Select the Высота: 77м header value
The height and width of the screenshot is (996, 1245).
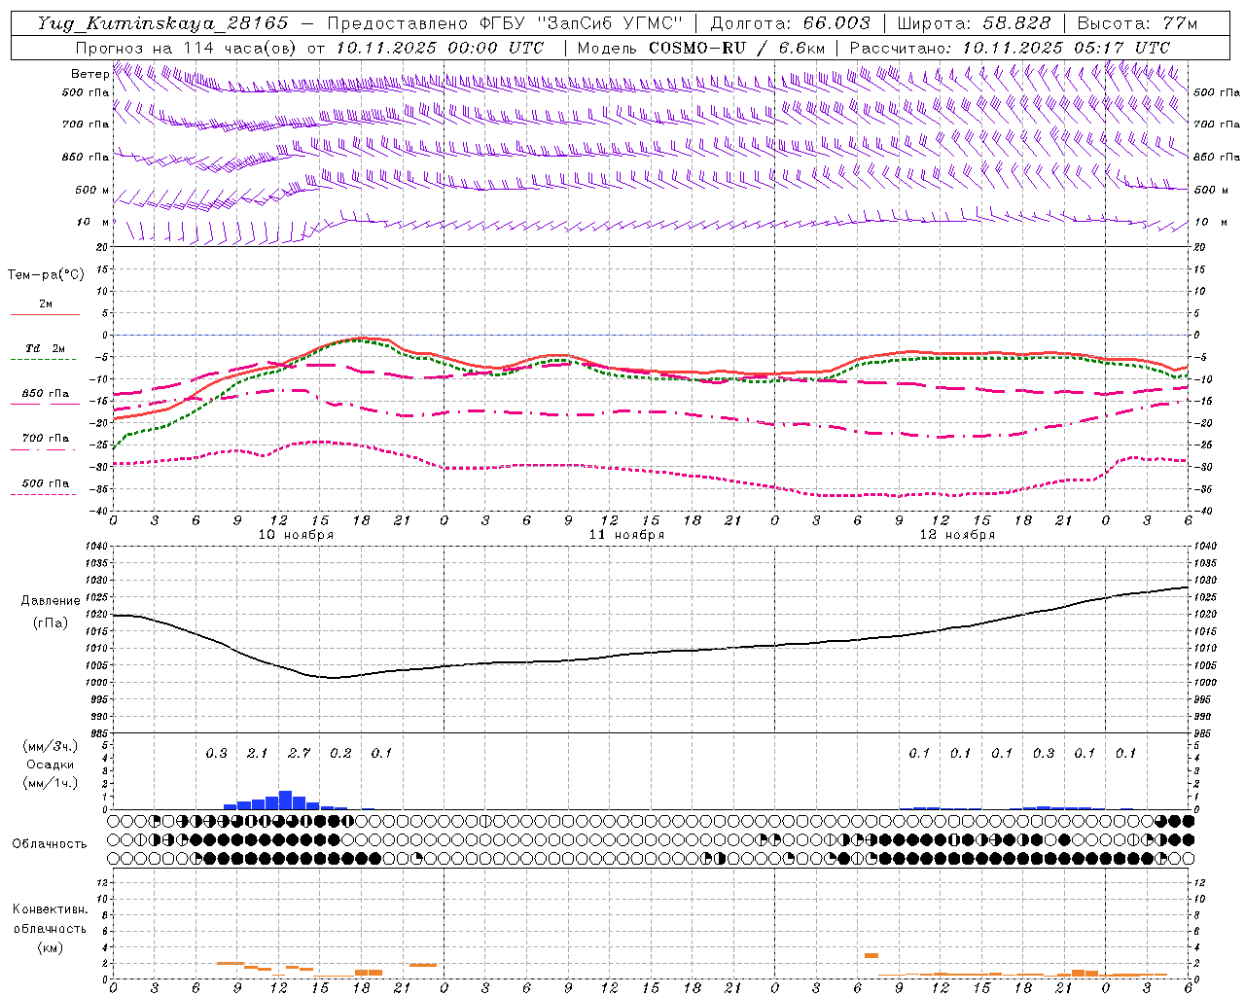pyautogui.click(x=1137, y=23)
